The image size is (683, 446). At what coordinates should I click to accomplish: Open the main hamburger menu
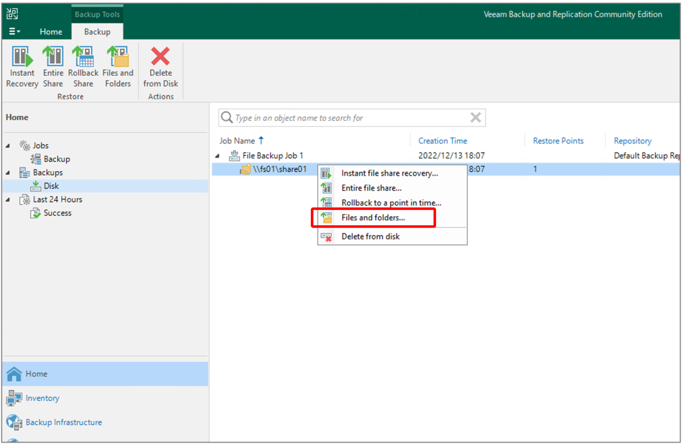(15, 32)
